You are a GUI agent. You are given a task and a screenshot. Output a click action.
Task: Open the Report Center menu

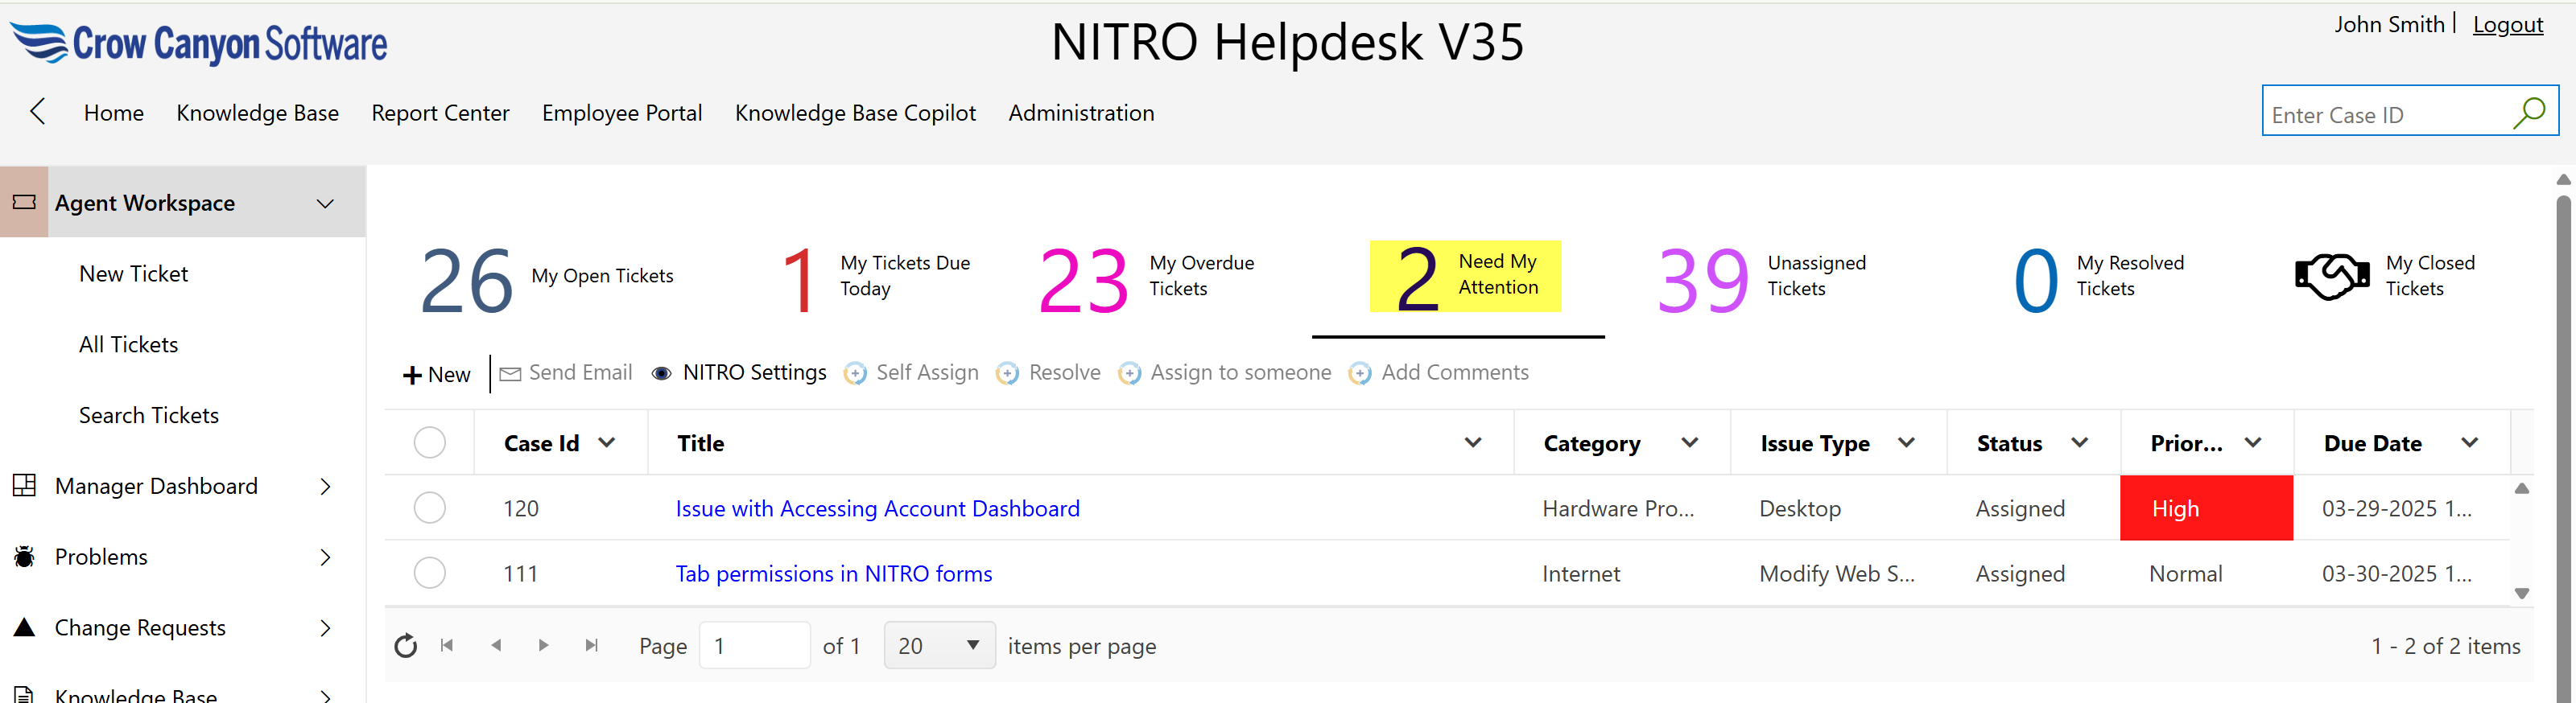pyautogui.click(x=440, y=113)
